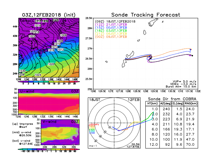
Task: Select the black '(09Z) 18JST,12FEB2018' legend entry
Action: (115, 22)
